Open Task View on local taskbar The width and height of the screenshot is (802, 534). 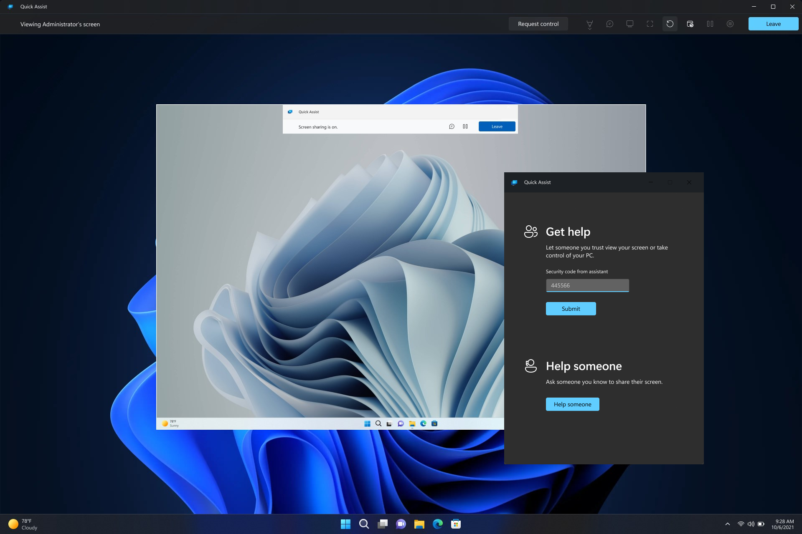pyautogui.click(x=382, y=524)
